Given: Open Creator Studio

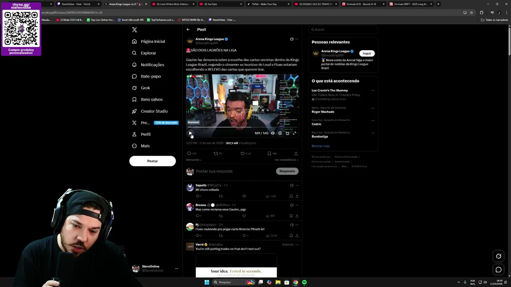Looking at the screenshot, I should [x=150, y=111].
